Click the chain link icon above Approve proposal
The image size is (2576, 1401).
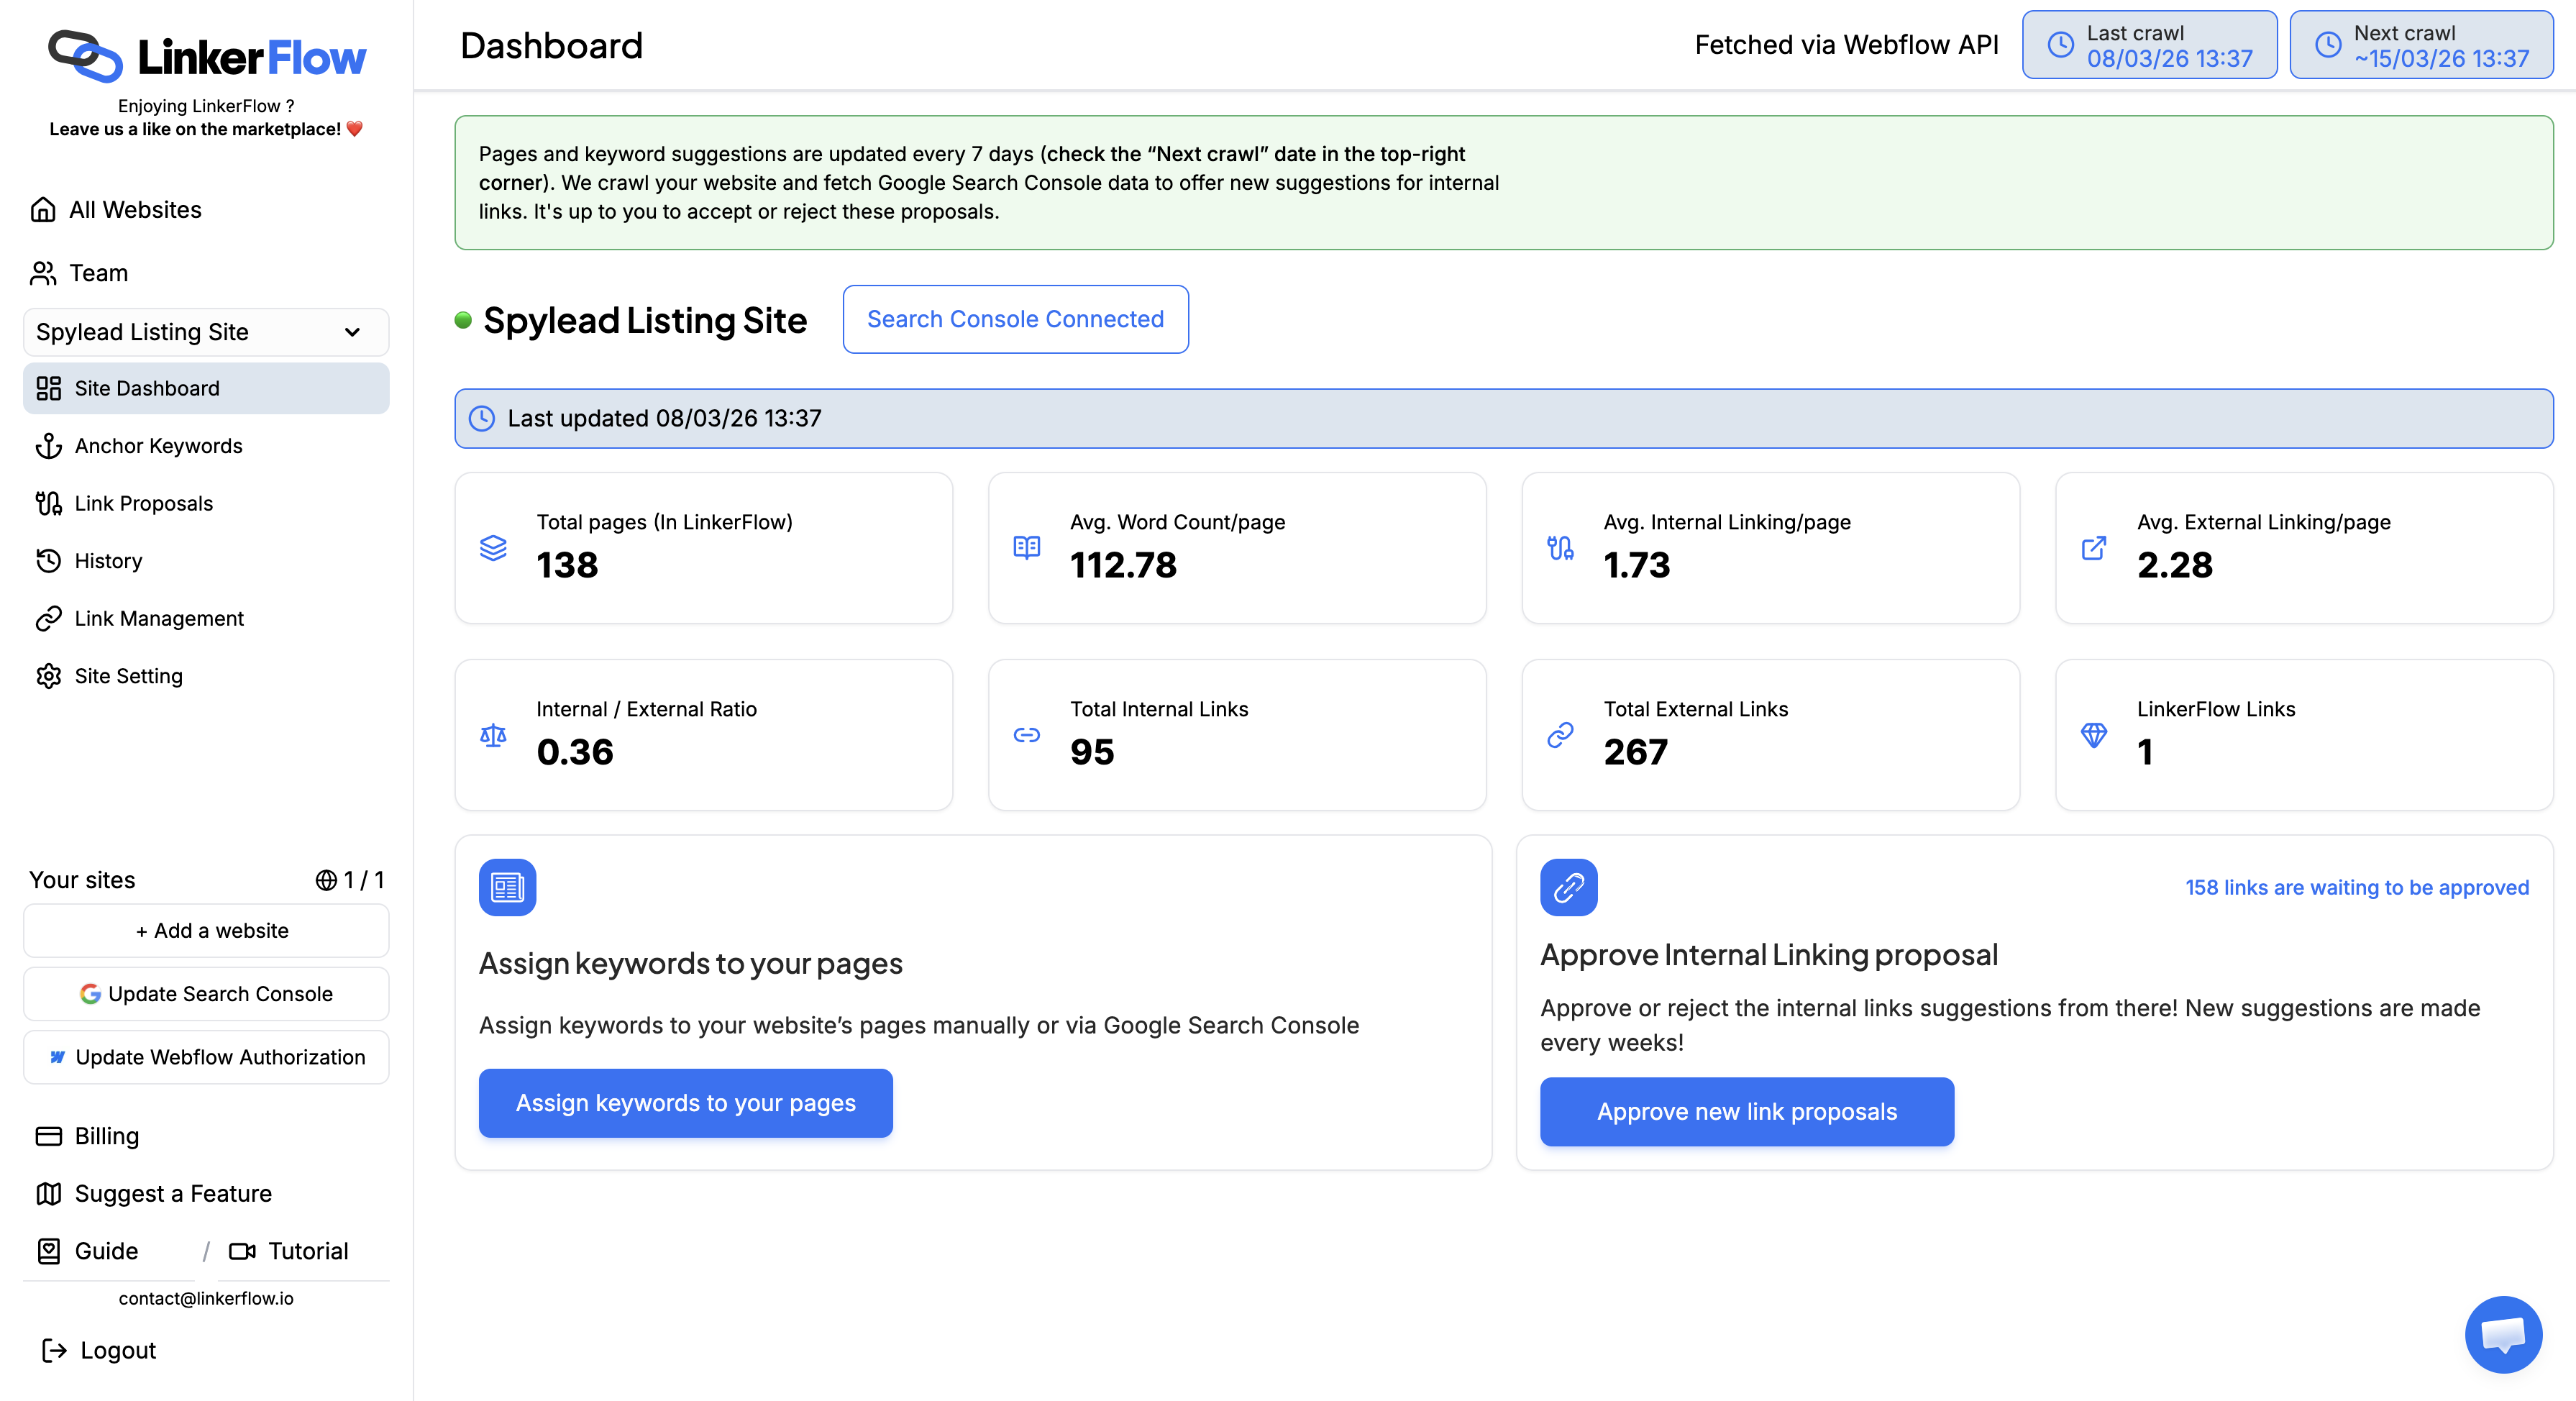pyautogui.click(x=1568, y=887)
